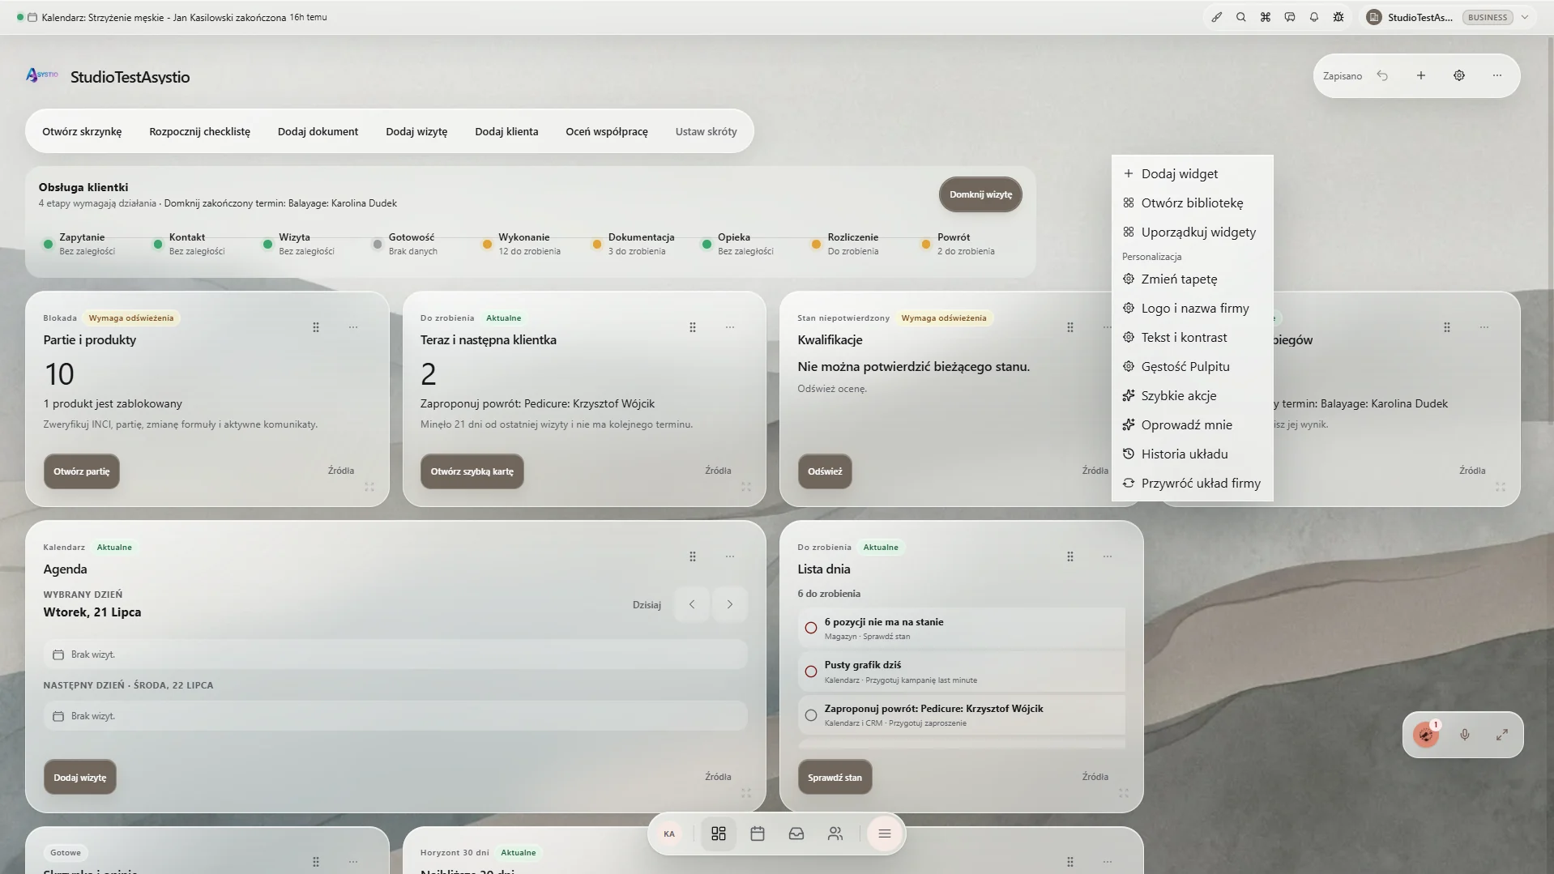1554x874 pixels.
Task: Open three-dots menu on Partie i produkty
Action: (352, 327)
